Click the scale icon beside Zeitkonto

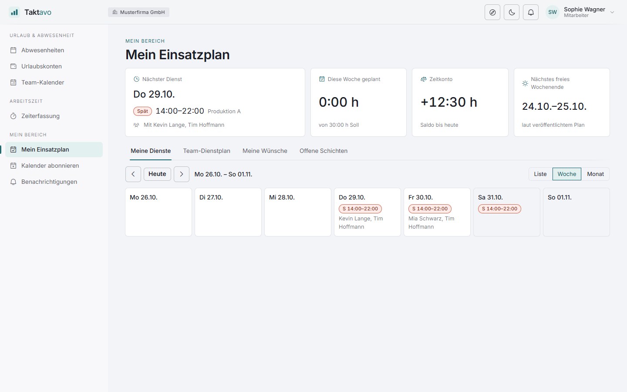click(x=424, y=79)
